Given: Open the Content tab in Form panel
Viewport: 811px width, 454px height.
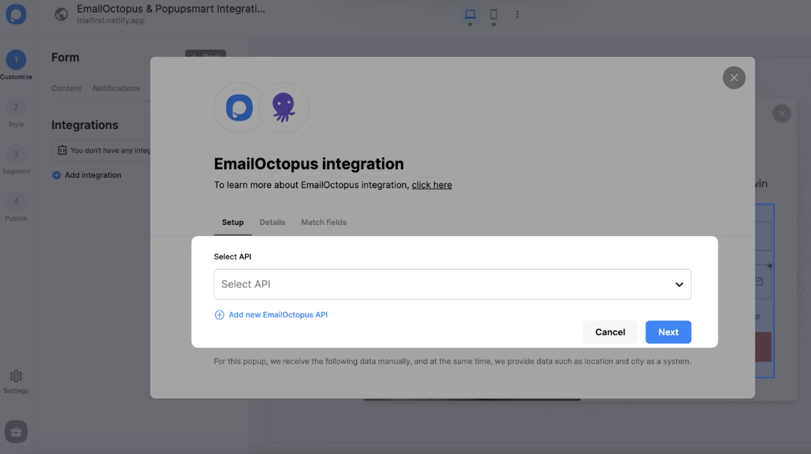Looking at the screenshot, I should [x=67, y=88].
